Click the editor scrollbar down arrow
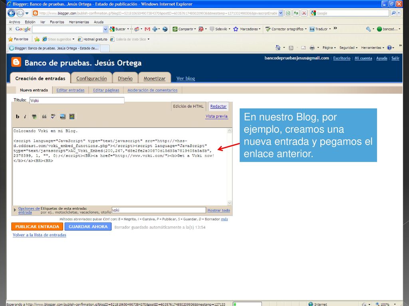Viewport: 409px width, 306px height. pyautogui.click(x=230, y=203)
